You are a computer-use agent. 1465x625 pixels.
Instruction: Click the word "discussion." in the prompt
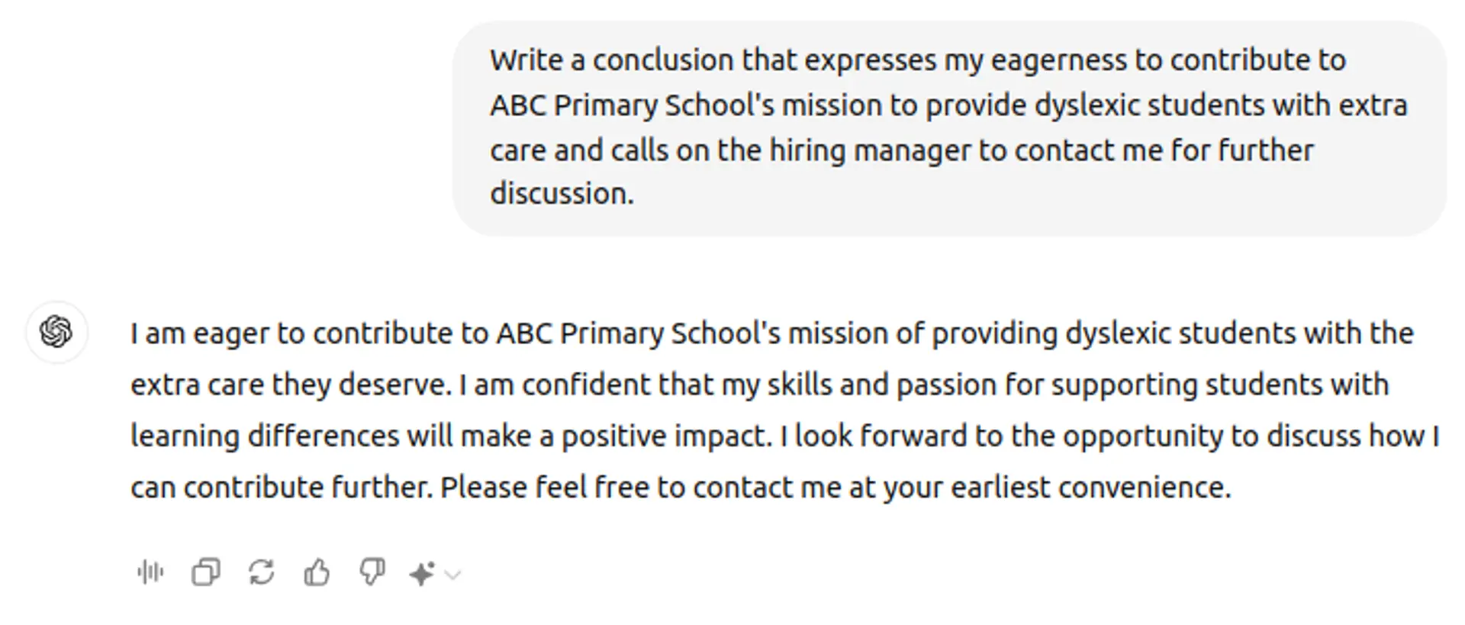pos(562,194)
